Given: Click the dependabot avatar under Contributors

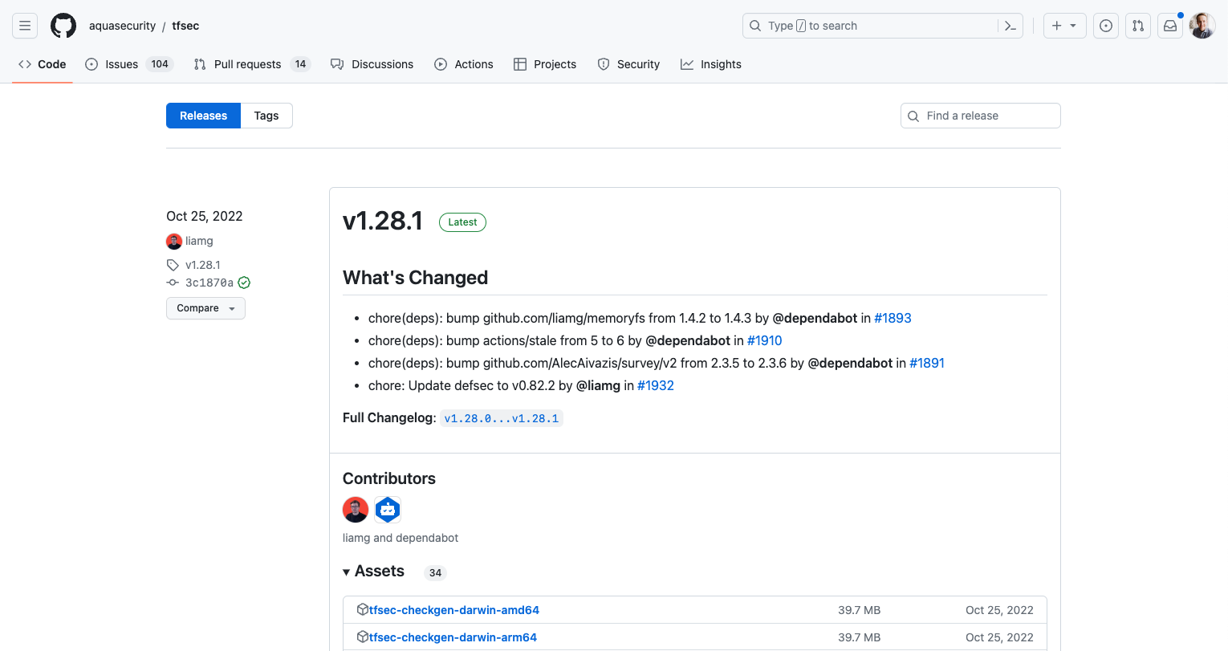Looking at the screenshot, I should pos(388,509).
